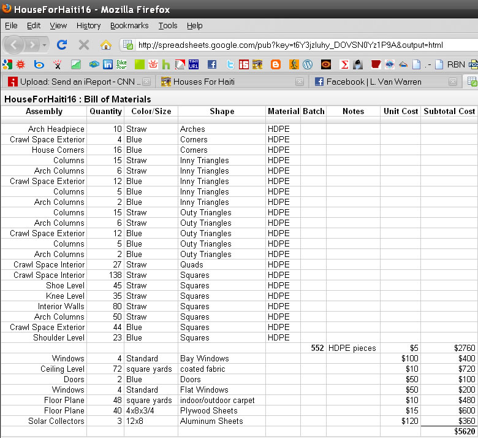Open the LinkedIn bookmark icon

pyautogui.click(x=108, y=64)
